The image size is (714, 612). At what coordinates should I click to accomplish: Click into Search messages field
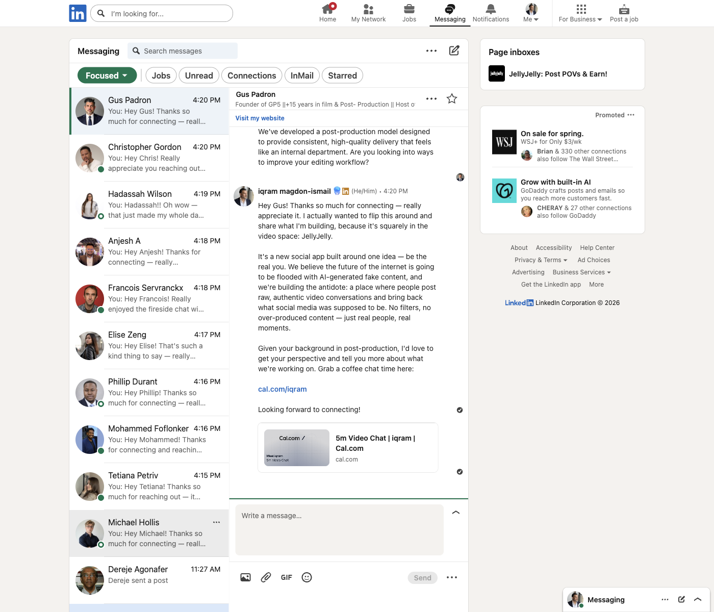point(183,51)
